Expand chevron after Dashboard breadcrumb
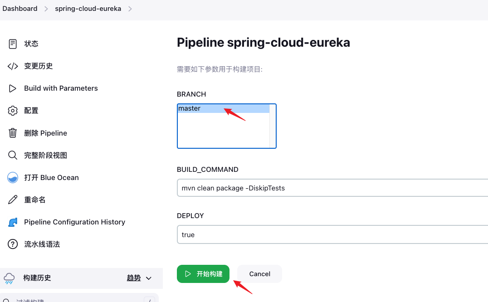 point(46,9)
